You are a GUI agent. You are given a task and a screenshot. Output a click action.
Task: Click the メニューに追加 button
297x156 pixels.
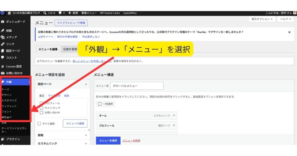[x=75, y=124]
